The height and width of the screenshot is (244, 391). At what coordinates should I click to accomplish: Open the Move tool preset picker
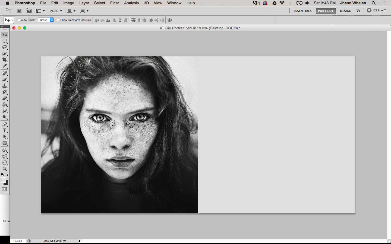tap(8, 20)
